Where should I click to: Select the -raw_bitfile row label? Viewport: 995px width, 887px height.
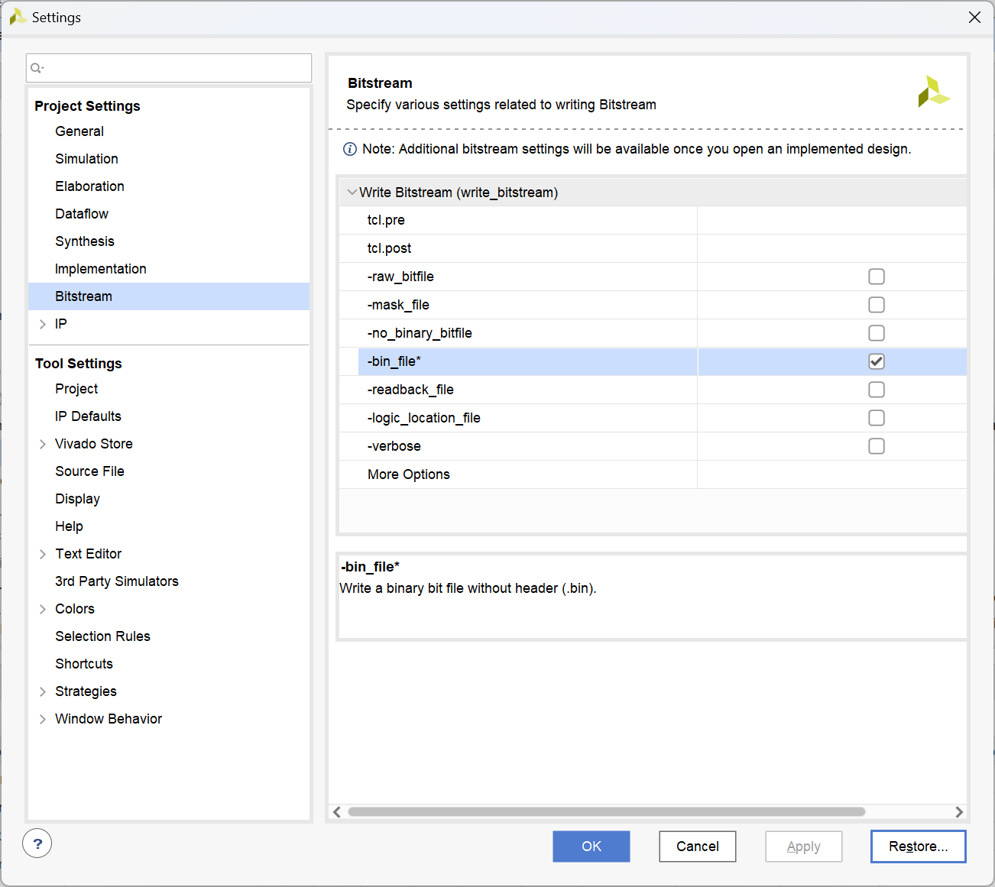tap(400, 277)
